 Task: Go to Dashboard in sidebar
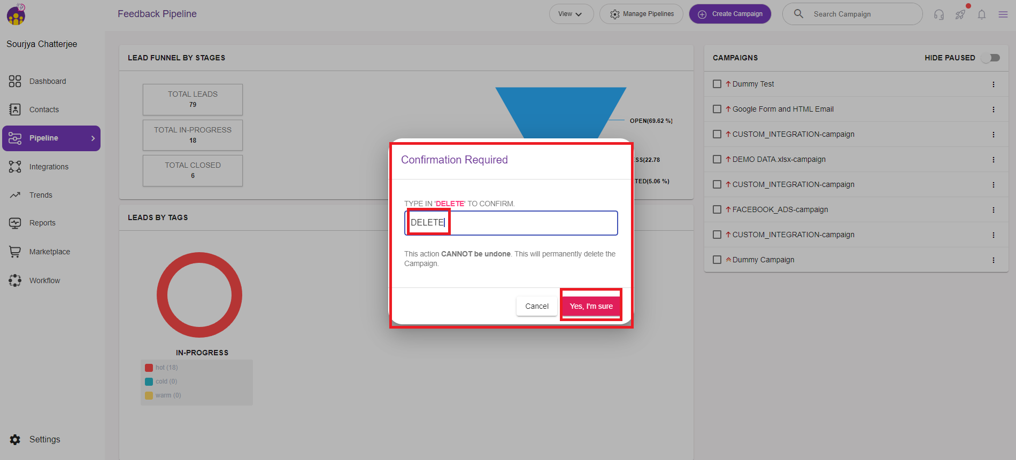point(48,81)
